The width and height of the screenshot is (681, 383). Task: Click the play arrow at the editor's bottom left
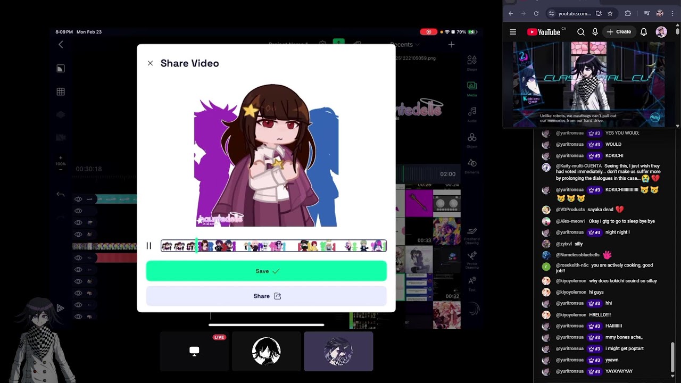coord(60,308)
